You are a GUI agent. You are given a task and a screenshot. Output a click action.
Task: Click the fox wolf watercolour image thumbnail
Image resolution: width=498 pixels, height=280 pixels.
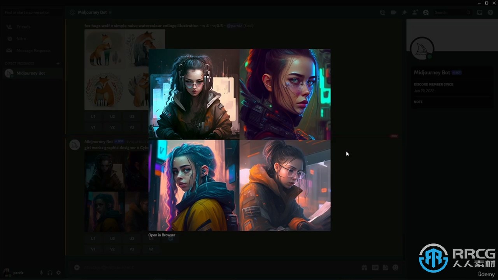tap(124, 70)
